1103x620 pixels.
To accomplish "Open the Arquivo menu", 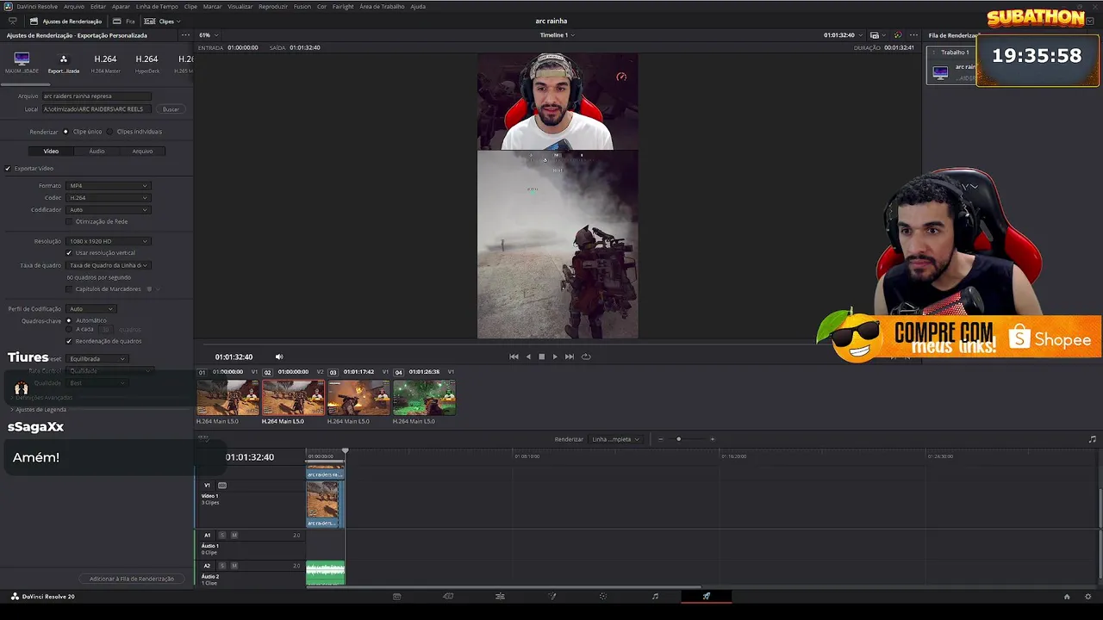I will (x=74, y=6).
